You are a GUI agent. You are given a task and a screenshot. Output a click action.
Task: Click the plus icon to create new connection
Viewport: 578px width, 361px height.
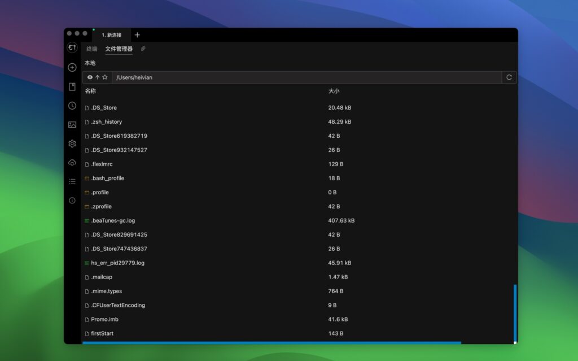click(x=72, y=67)
